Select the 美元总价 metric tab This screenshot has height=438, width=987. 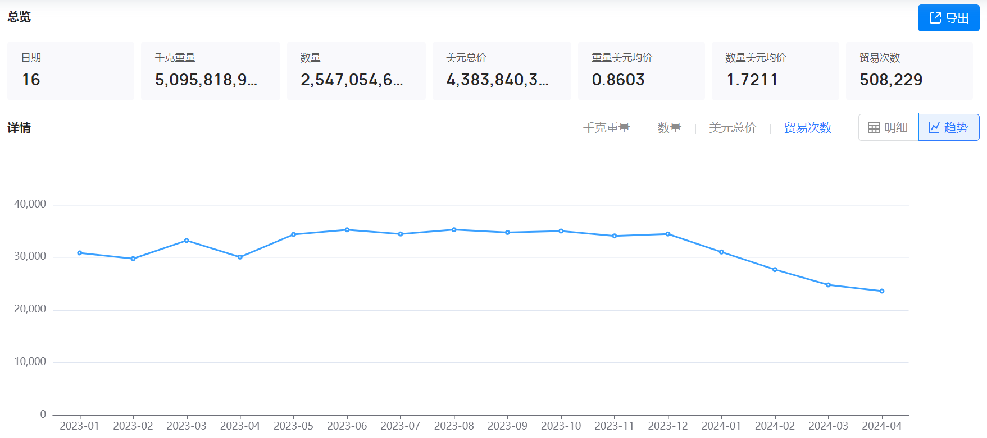[x=732, y=128]
